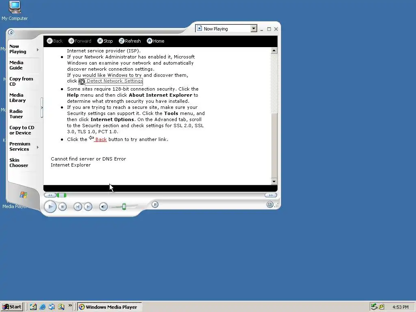Refresh the Media Guide page
Viewport: 416px width, 312px height.
(x=130, y=41)
